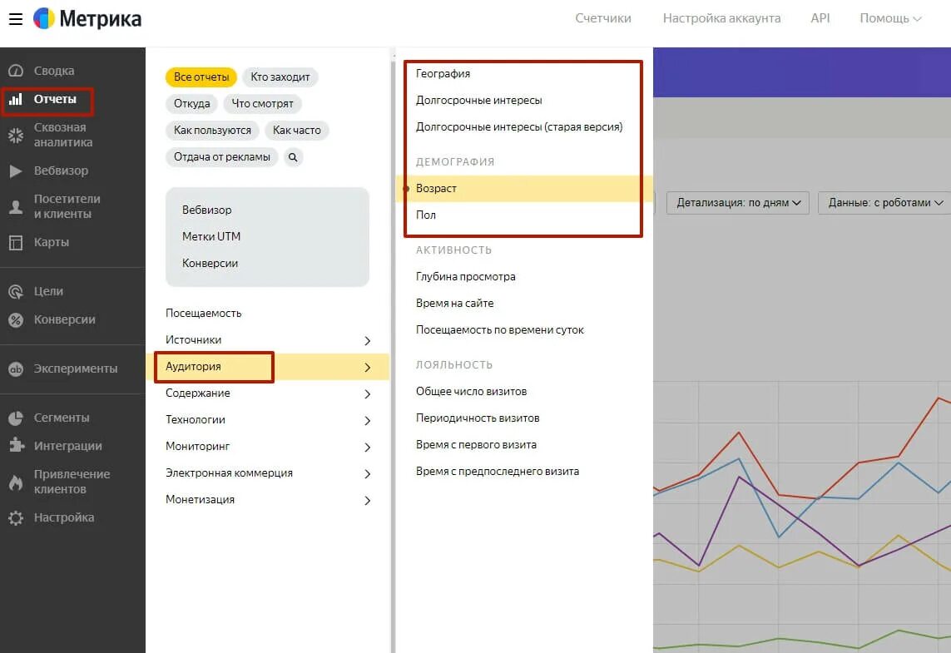Select the Что смотрят filter chip
This screenshot has width=951, height=653.
262,104
